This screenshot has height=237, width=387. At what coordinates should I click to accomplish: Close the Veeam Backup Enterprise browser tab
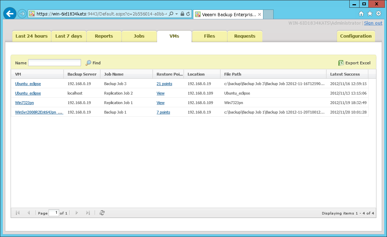[x=260, y=14]
